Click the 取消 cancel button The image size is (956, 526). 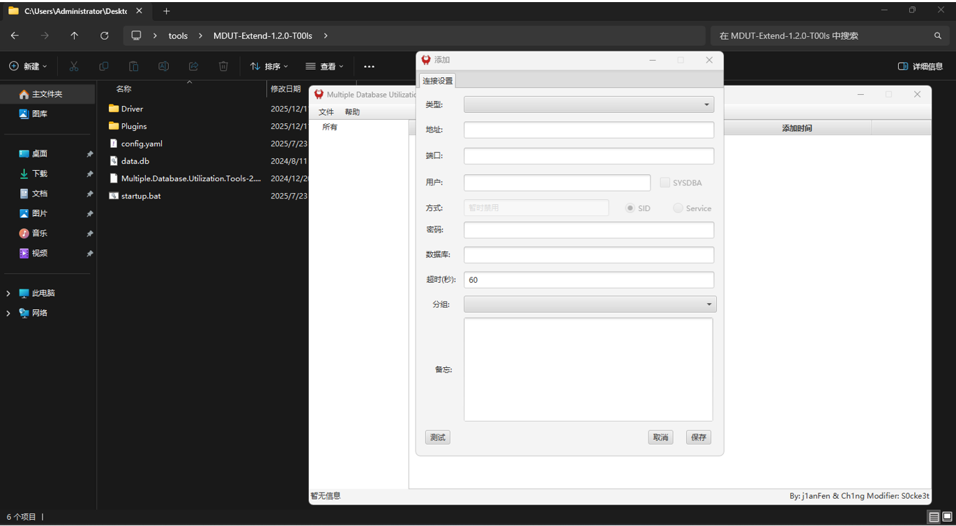click(660, 438)
